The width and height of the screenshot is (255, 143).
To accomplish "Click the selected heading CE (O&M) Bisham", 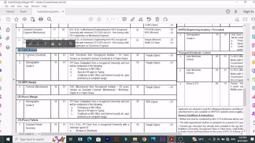I will pos(27,50).
